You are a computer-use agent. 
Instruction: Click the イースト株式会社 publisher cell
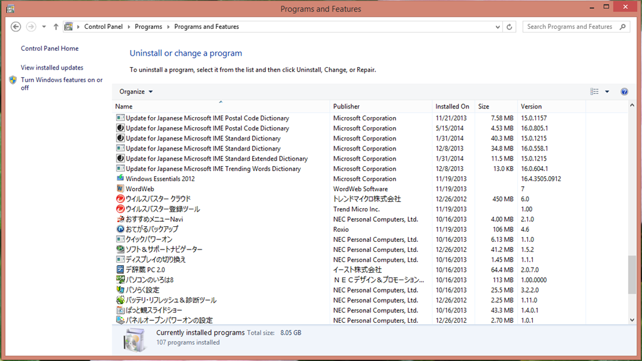point(357,269)
